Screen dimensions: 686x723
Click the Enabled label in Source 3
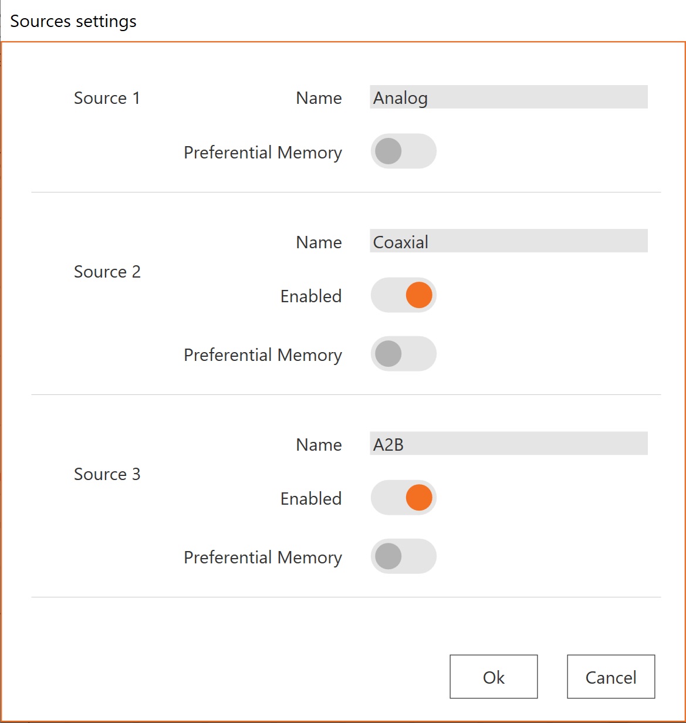pos(311,498)
